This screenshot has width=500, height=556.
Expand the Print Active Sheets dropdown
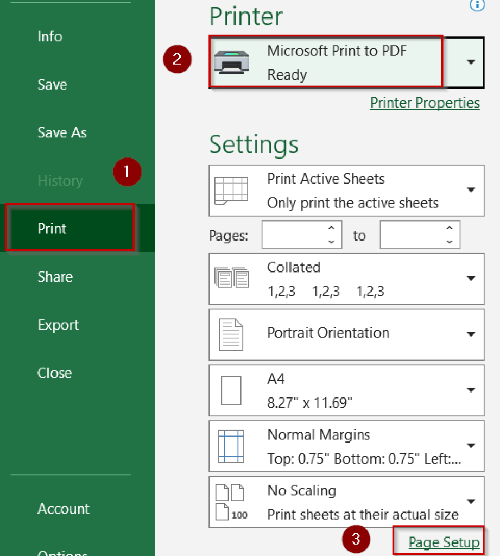coord(470,190)
